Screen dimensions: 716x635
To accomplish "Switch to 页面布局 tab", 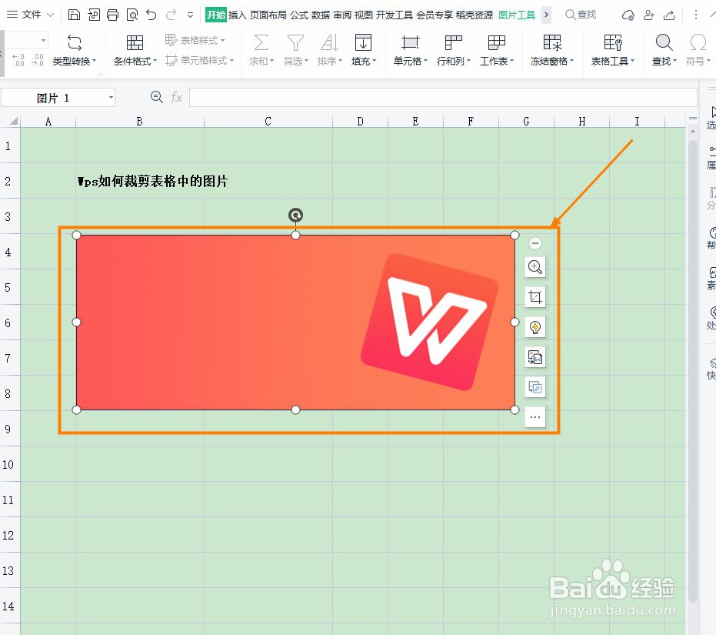I will coord(268,15).
